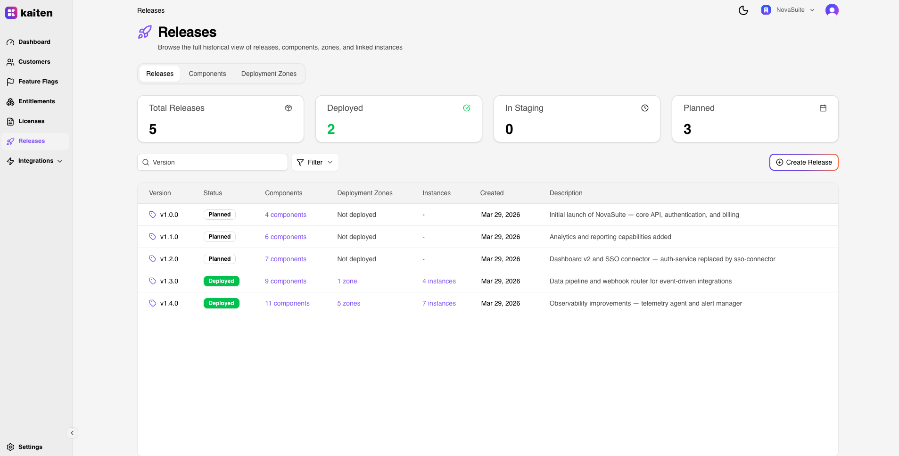This screenshot has height=456, width=899.
Task: Navigate to Entitlements section
Action: tap(36, 101)
